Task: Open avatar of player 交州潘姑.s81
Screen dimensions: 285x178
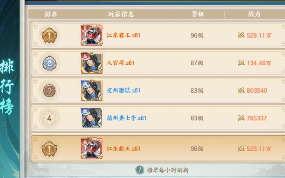Action: pyautogui.click(x=92, y=90)
